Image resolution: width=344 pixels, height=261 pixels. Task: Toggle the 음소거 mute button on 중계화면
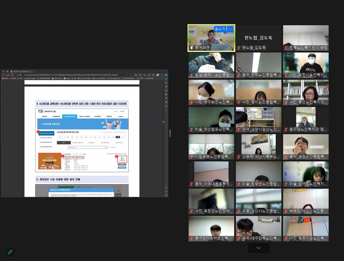pos(220,29)
